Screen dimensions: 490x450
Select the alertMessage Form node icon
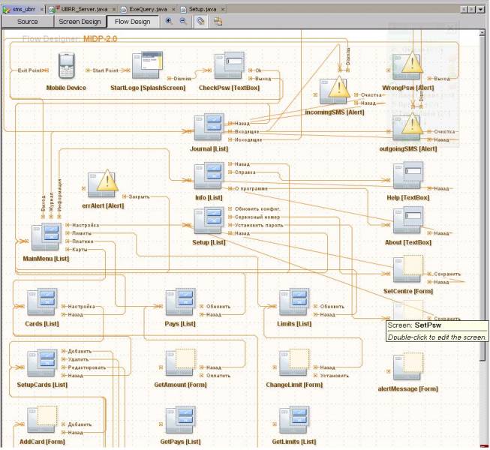[408, 366]
